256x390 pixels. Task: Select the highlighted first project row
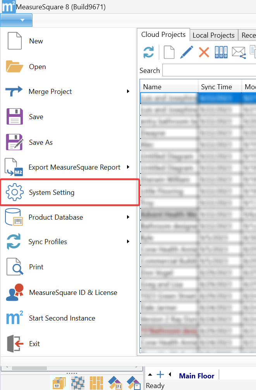pyautogui.click(x=198, y=98)
